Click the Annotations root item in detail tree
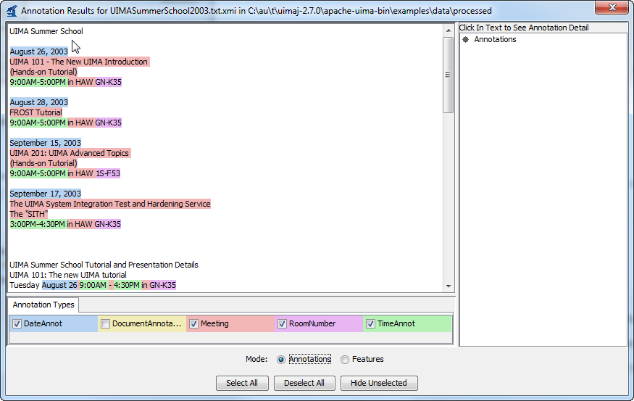Viewport: 634px width, 401px height. 495,39
